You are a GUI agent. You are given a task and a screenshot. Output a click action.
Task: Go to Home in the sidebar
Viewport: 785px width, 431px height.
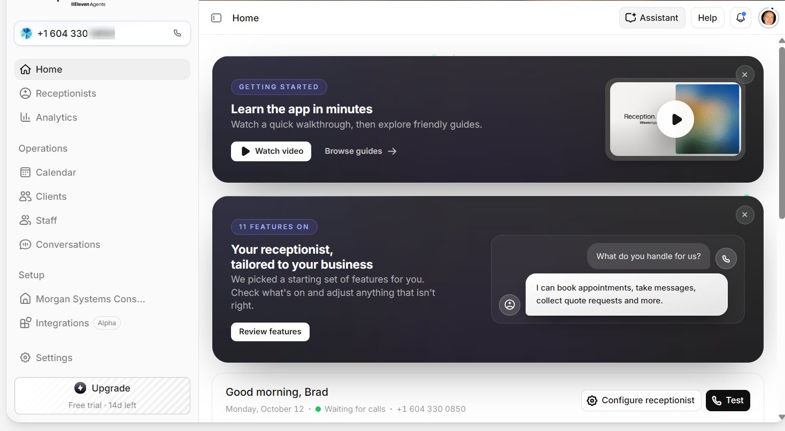click(x=102, y=69)
